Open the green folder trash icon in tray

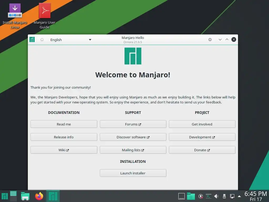pyautogui.click(x=191, y=196)
